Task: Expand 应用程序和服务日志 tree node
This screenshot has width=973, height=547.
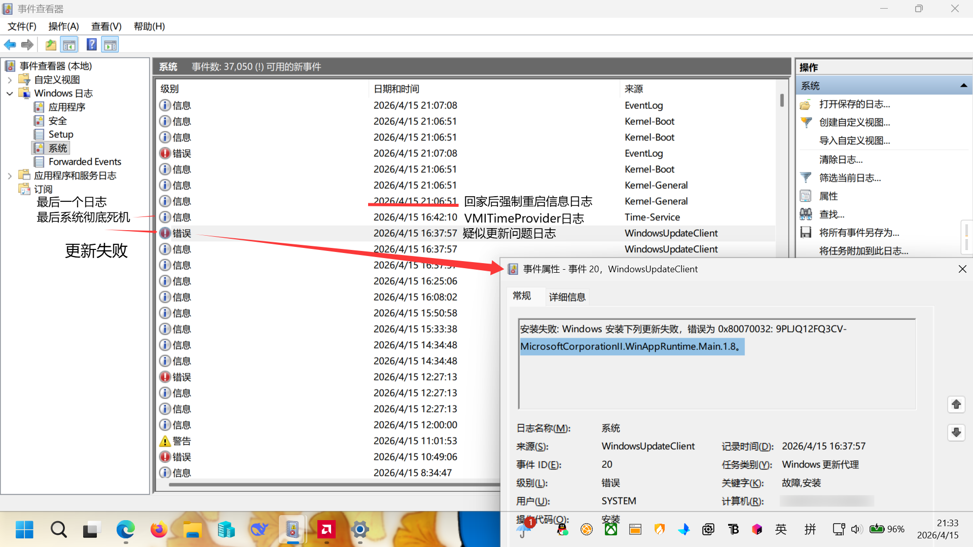Action: point(10,175)
